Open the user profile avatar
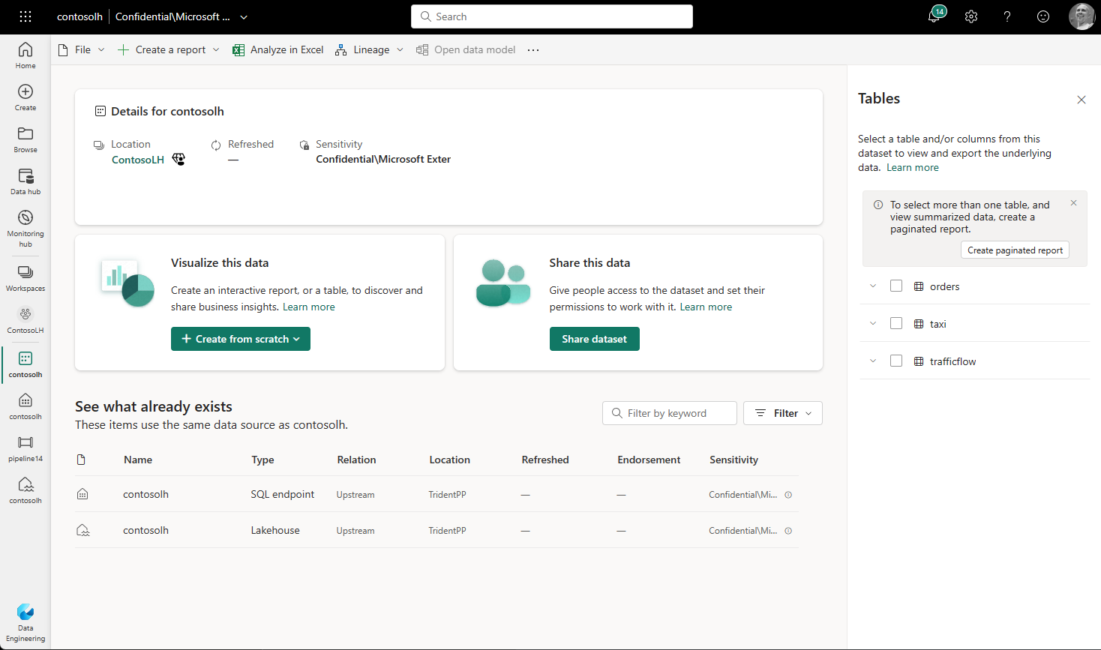 [x=1081, y=16]
